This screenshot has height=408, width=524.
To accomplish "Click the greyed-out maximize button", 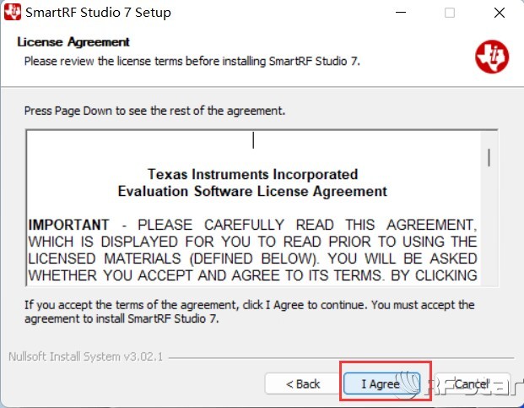I will tap(449, 13).
